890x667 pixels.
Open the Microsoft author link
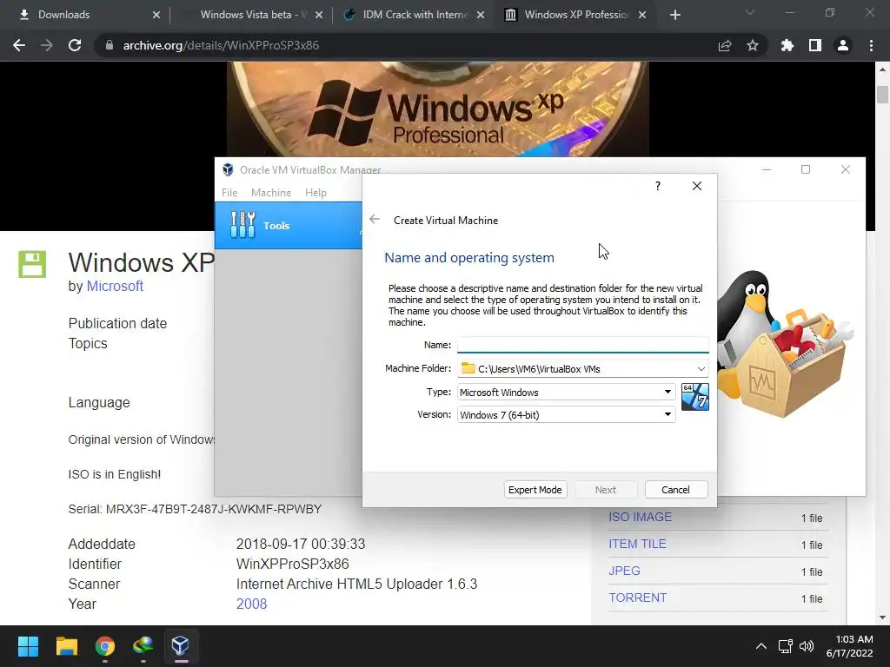tap(115, 286)
